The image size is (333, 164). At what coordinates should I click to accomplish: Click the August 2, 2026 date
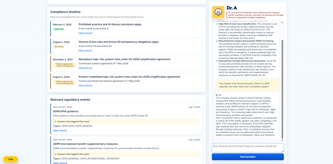[x=61, y=42]
